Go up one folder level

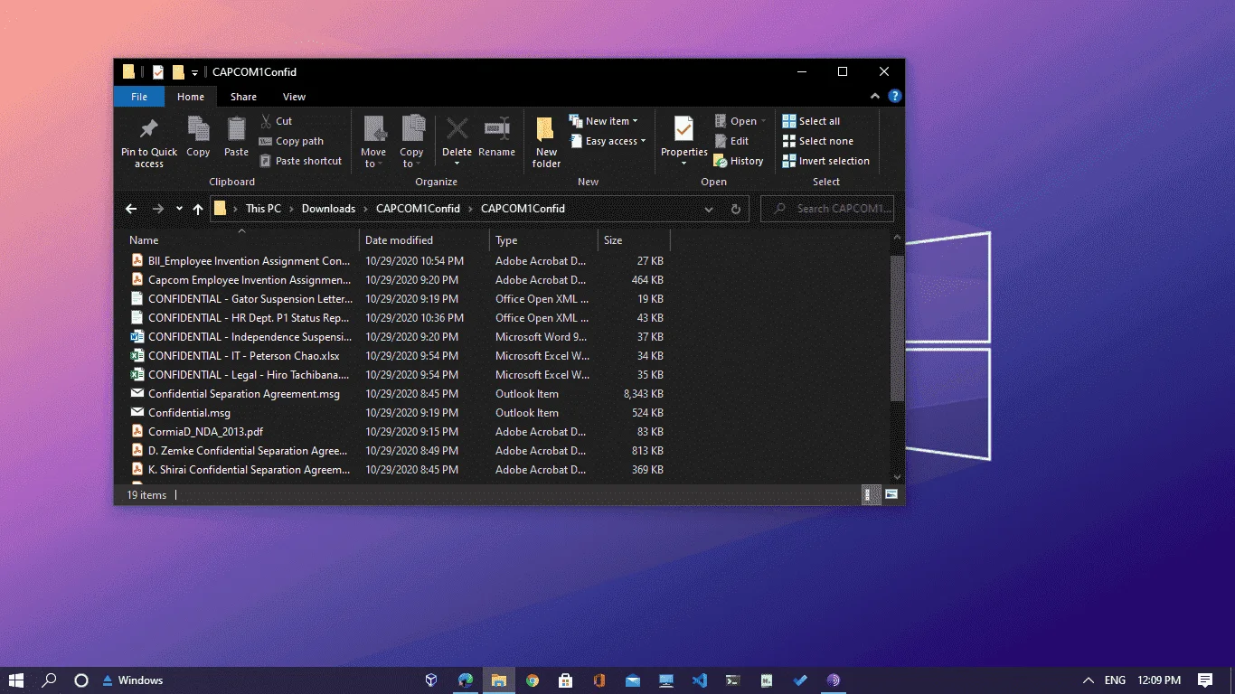tap(198, 209)
